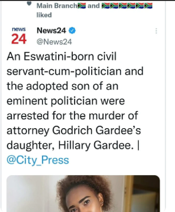Click 'servant-cum-politician' in the tweet body
Viewport: 175px width, 212px height.
tap(64, 71)
